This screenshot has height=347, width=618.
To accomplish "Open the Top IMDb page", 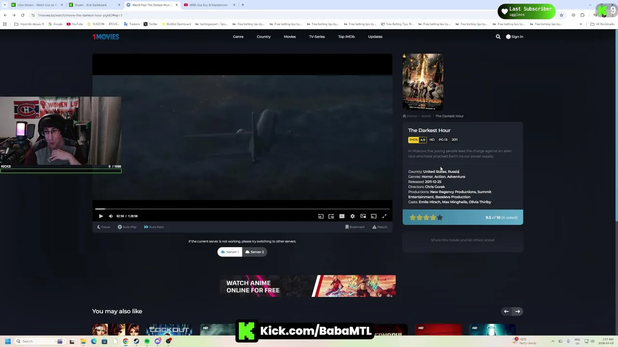I will click(x=346, y=37).
